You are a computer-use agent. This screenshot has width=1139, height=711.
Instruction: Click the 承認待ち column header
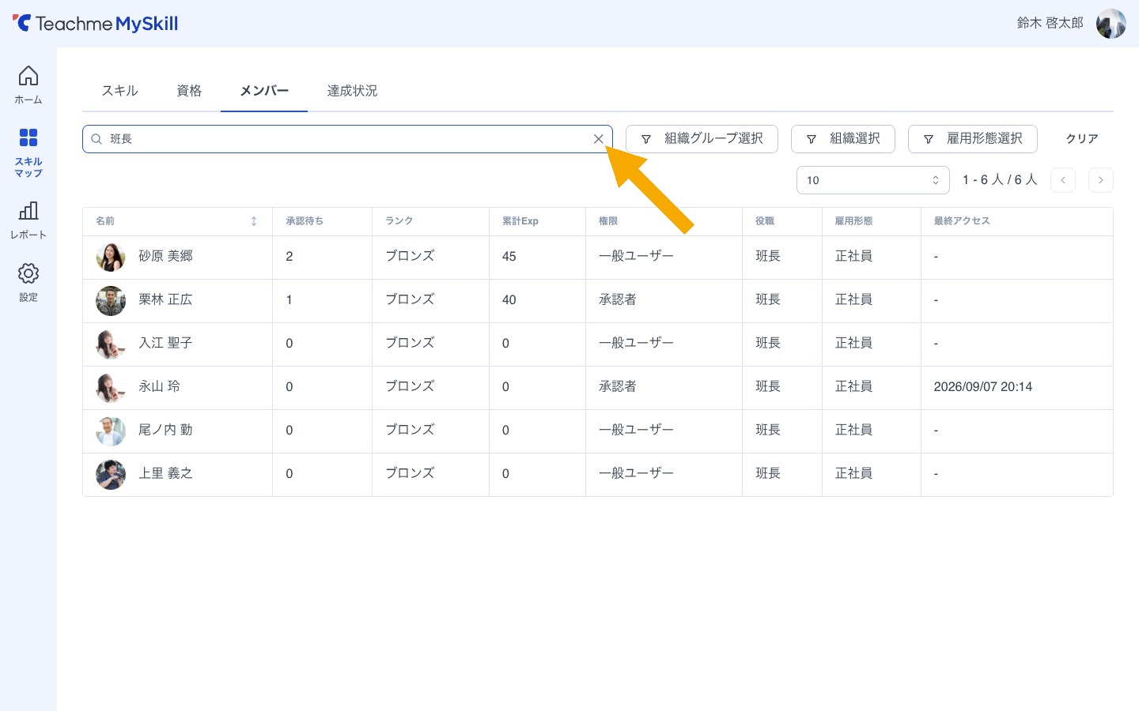click(x=305, y=221)
